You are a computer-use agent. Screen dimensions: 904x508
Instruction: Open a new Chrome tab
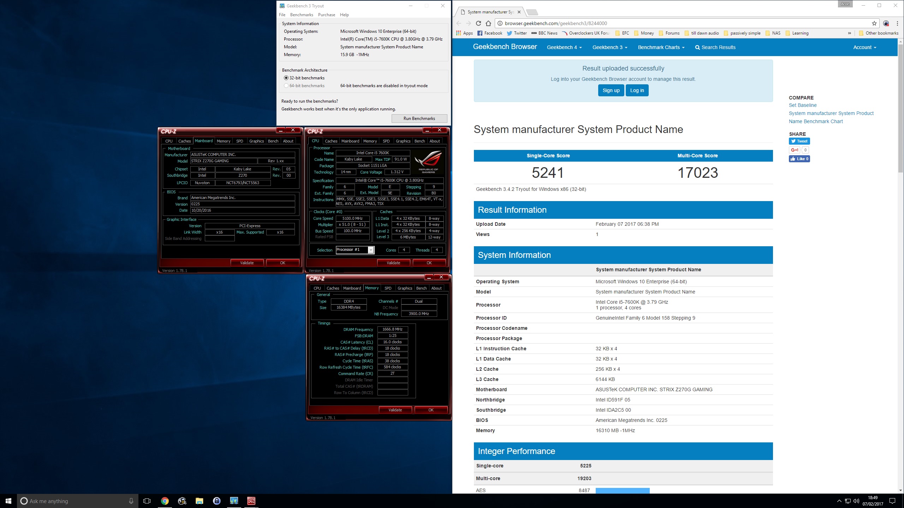pyautogui.click(x=532, y=12)
